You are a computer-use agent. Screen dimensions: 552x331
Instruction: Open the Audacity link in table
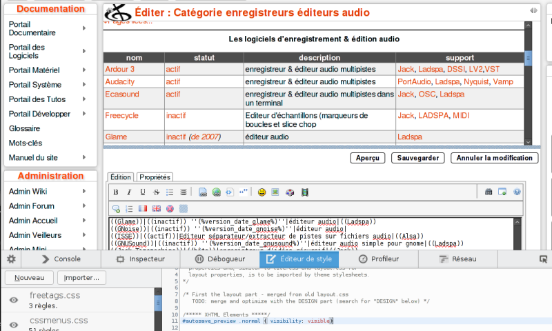point(120,81)
